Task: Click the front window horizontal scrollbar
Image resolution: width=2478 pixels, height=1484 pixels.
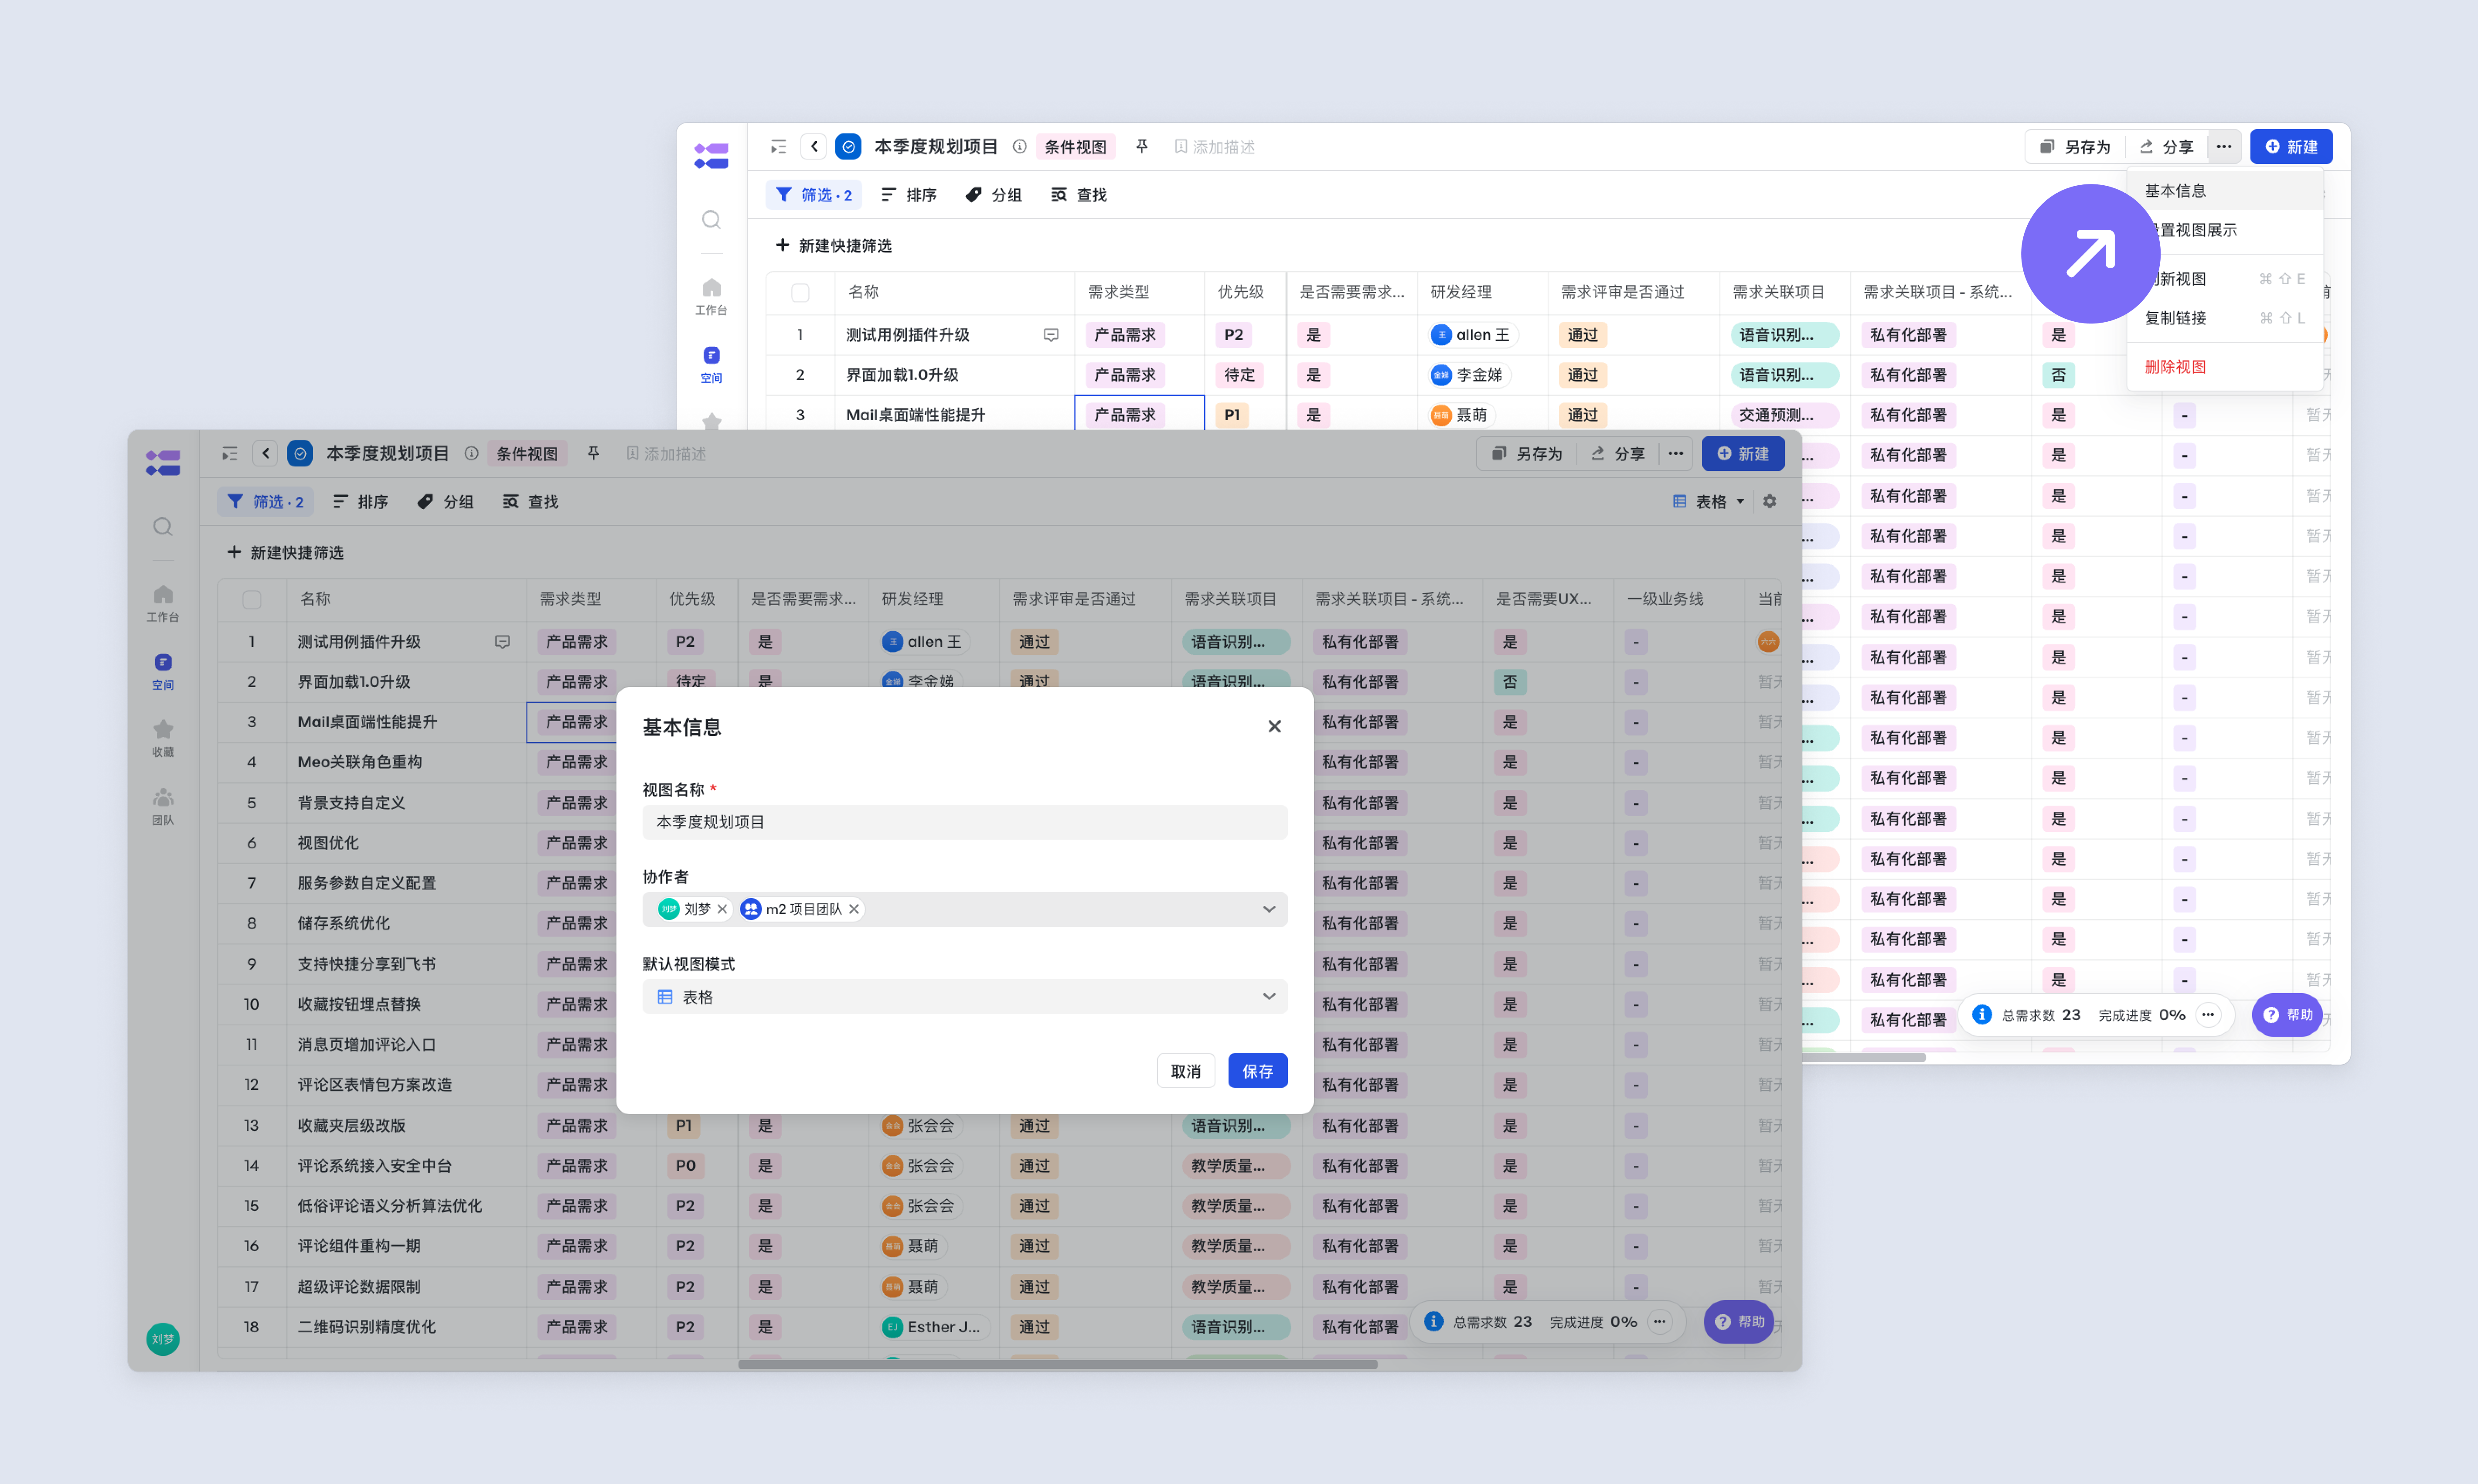Action: [1057, 1364]
